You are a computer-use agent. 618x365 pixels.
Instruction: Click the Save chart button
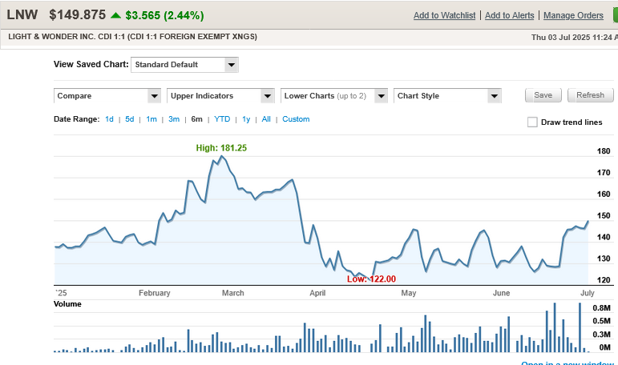[x=543, y=95]
